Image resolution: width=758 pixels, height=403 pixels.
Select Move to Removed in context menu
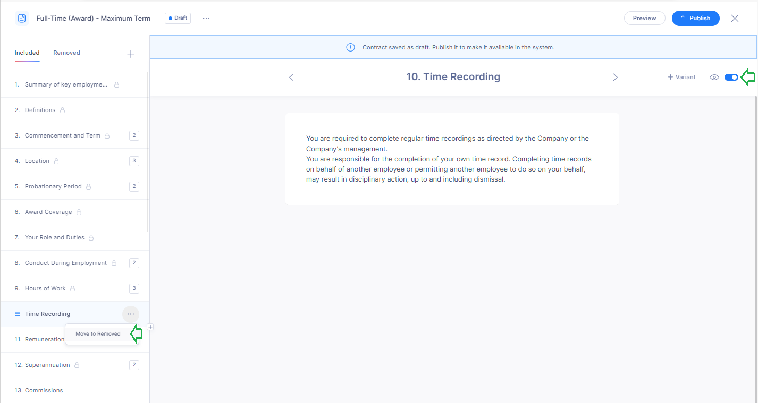(98, 334)
